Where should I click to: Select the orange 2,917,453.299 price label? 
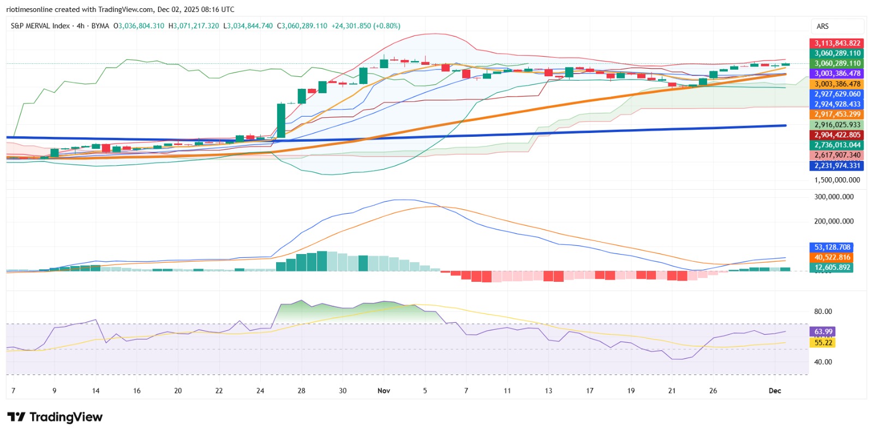click(836, 114)
